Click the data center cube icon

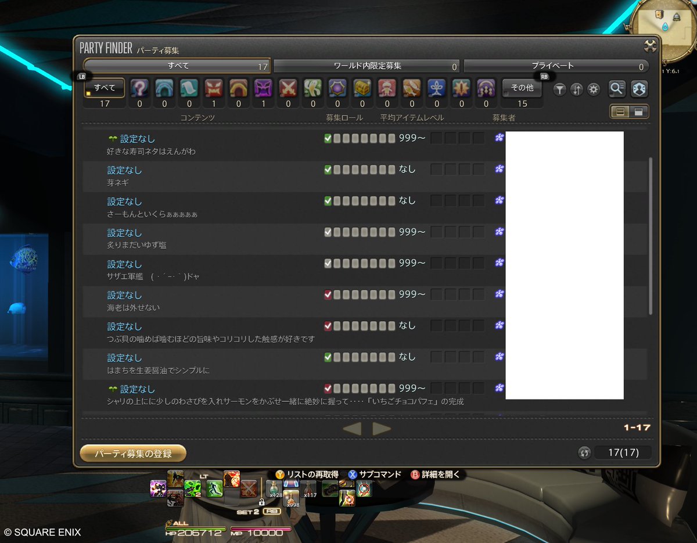click(x=639, y=89)
